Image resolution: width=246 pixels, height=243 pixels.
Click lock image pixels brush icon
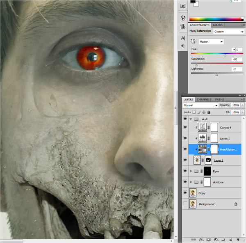tap(199, 112)
